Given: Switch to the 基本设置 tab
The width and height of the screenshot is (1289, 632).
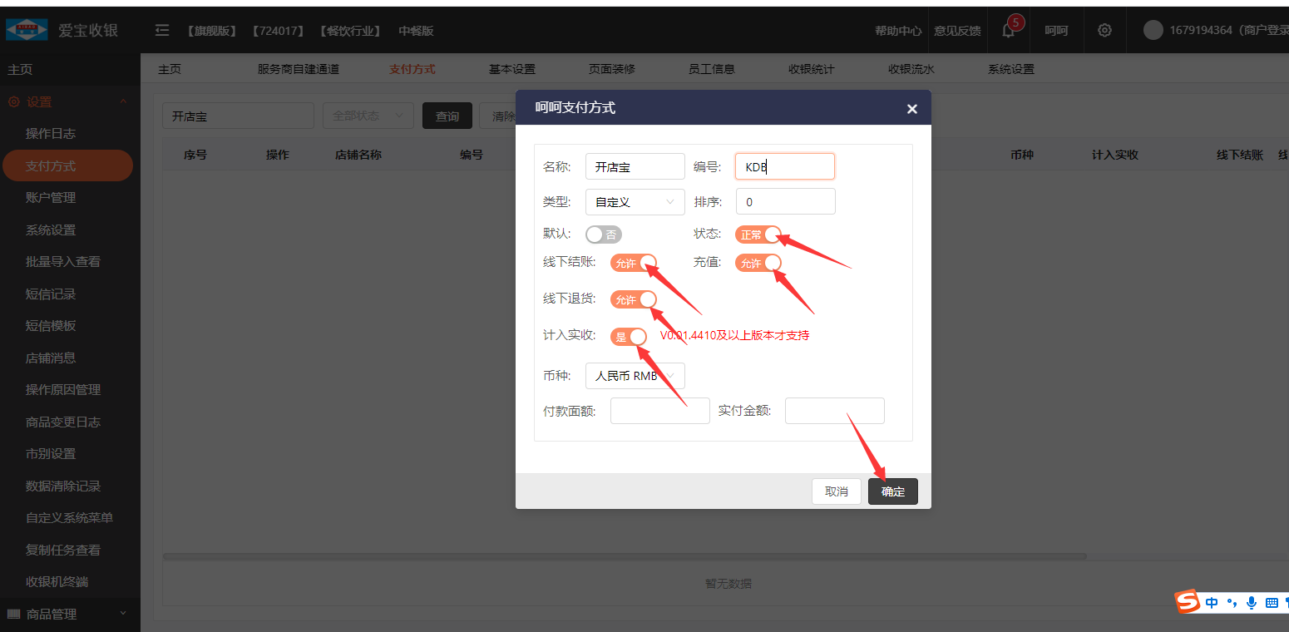Looking at the screenshot, I should point(511,69).
